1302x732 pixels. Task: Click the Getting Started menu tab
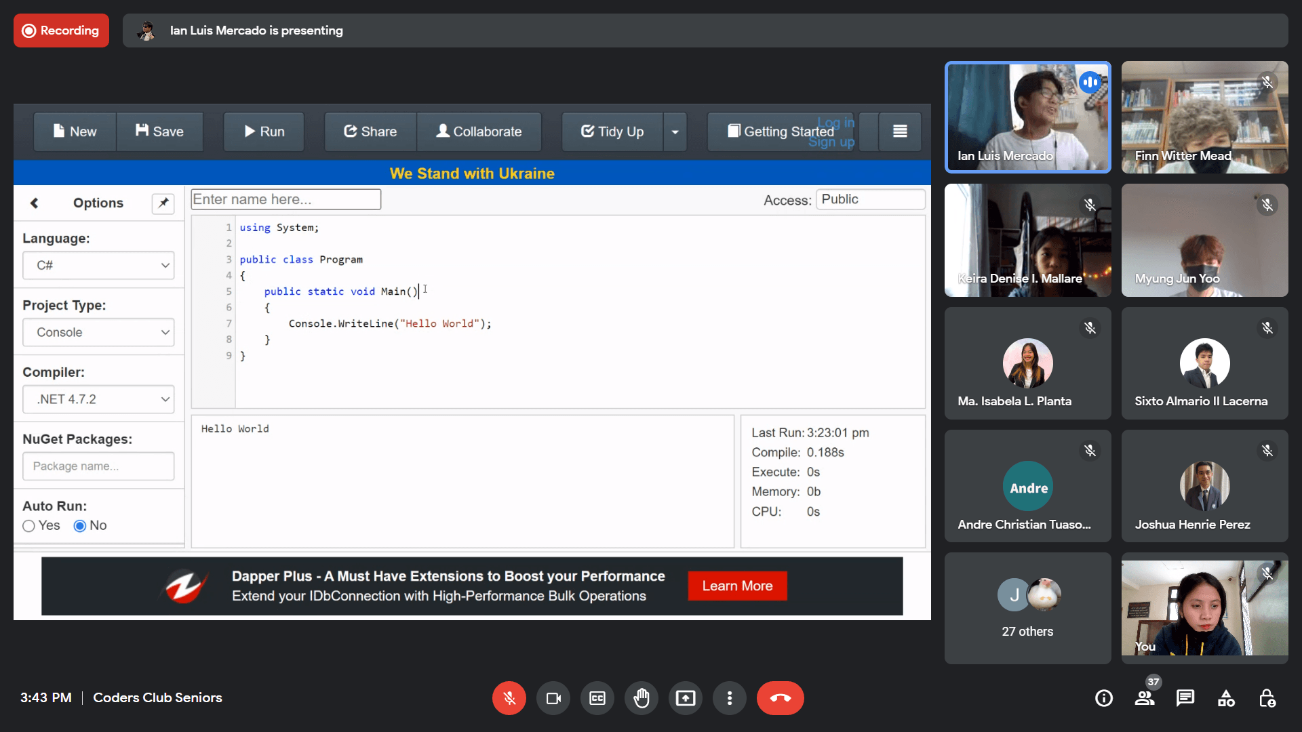[x=781, y=131]
